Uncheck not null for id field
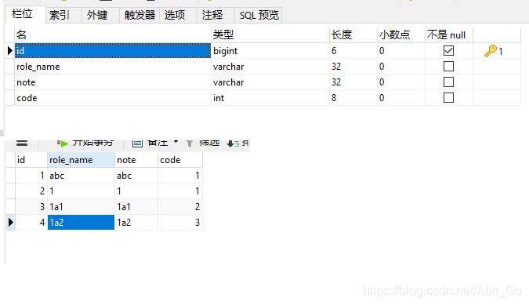 pos(448,51)
